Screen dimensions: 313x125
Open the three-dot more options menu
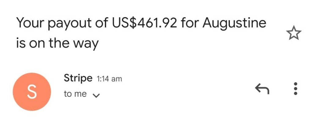295,89
